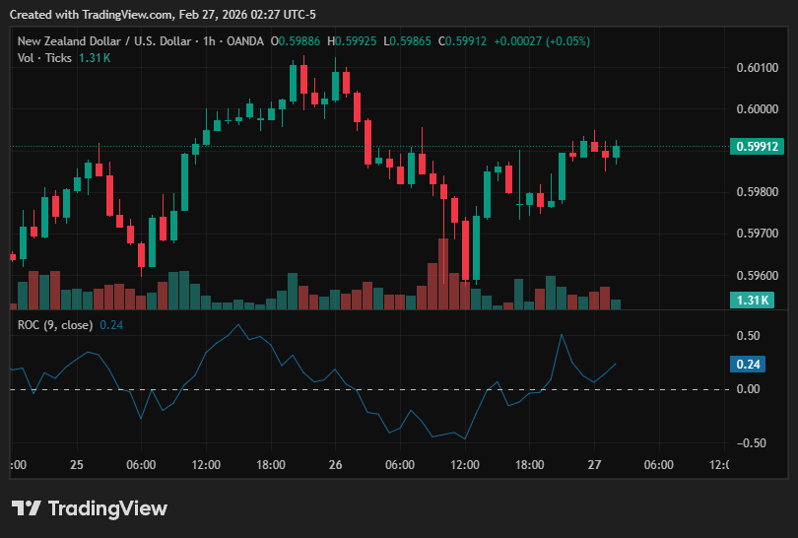Click the 0.59912 current price tag
The image size is (798, 538).
coord(757,147)
